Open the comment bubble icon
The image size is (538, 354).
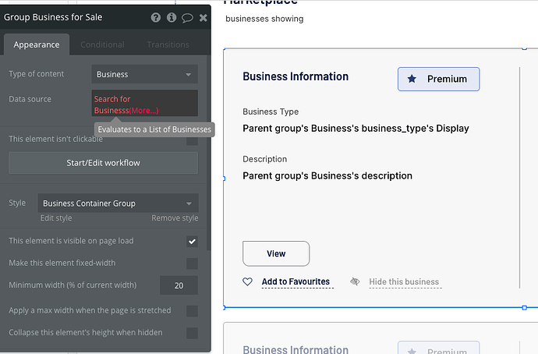[x=187, y=17]
